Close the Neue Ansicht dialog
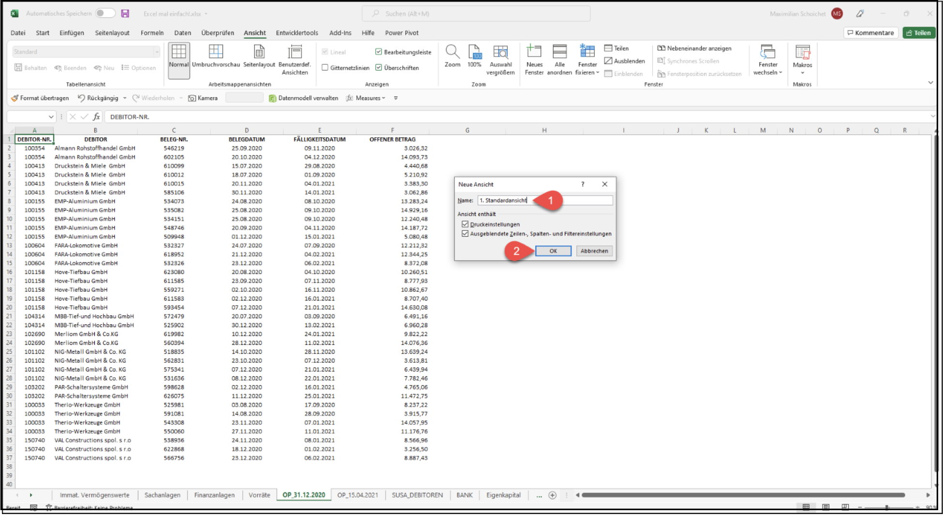943x515 pixels. pos(604,184)
